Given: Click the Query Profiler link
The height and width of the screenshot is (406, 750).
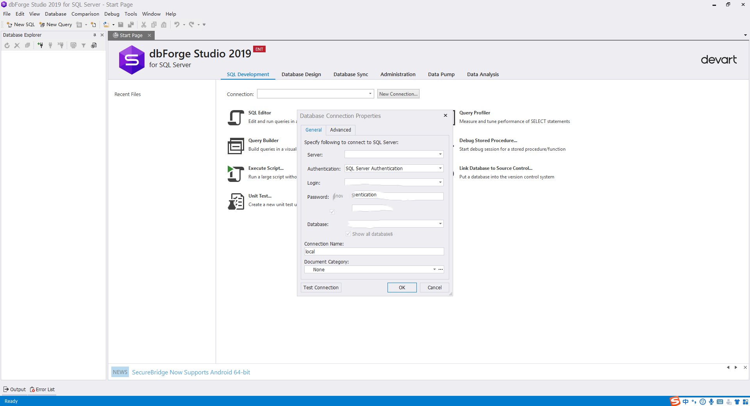Looking at the screenshot, I should [475, 113].
